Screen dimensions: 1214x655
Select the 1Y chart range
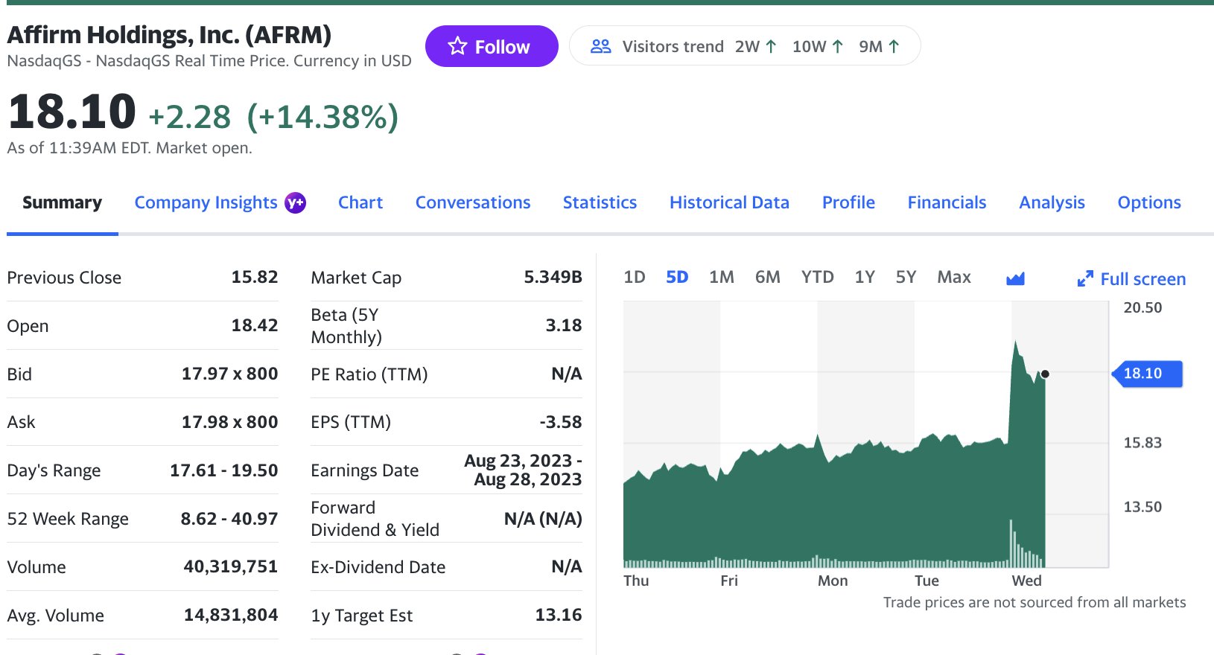(864, 278)
